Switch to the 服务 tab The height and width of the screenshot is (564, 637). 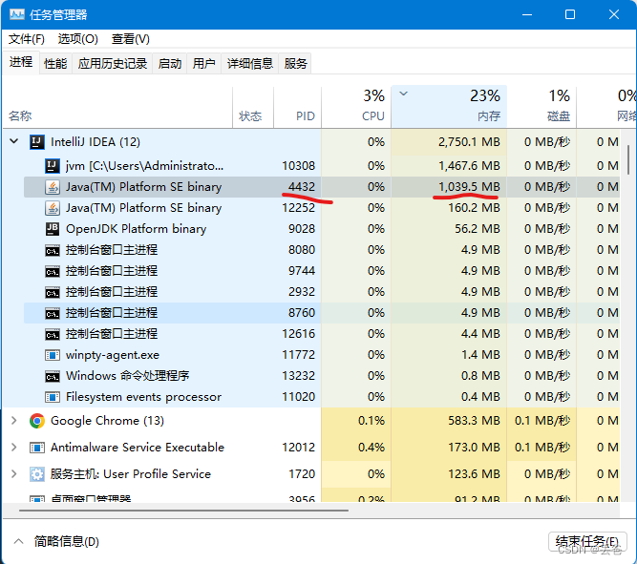tap(295, 64)
